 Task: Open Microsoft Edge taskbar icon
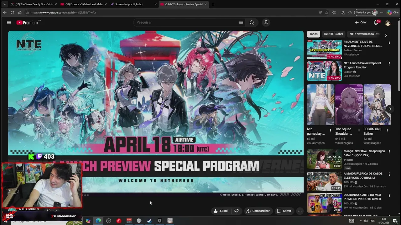[98, 221]
